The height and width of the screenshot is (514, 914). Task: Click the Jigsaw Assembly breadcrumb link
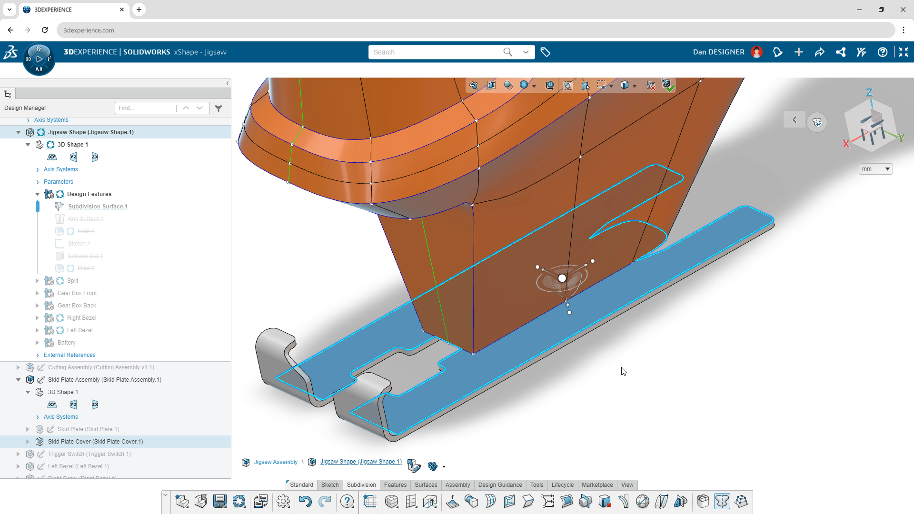click(276, 461)
